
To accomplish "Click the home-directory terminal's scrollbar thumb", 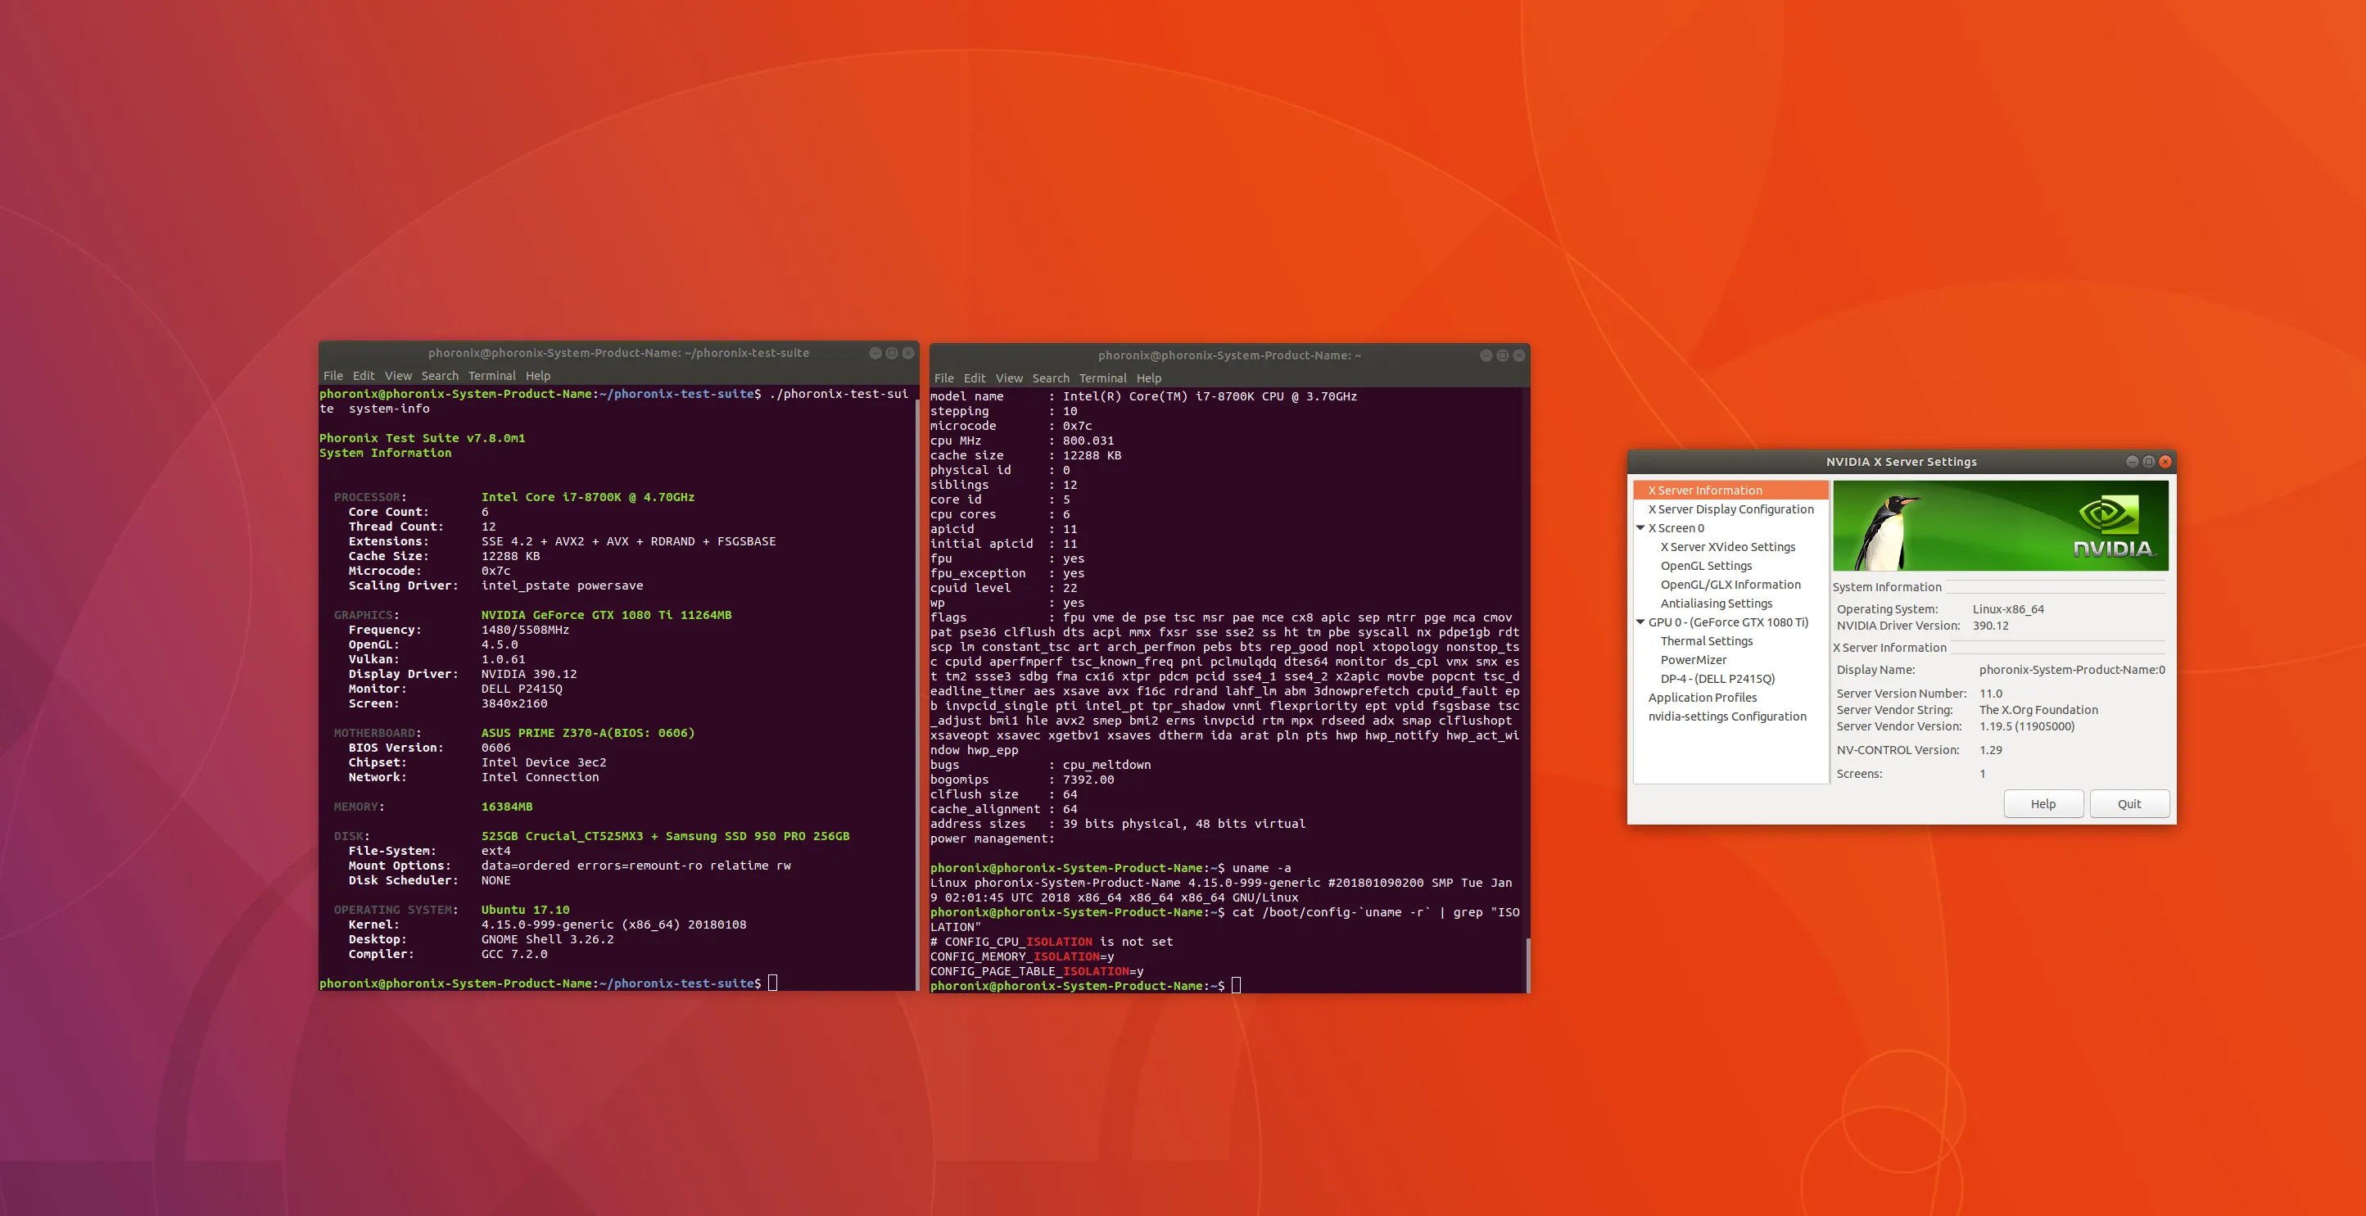I will click(1527, 965).
